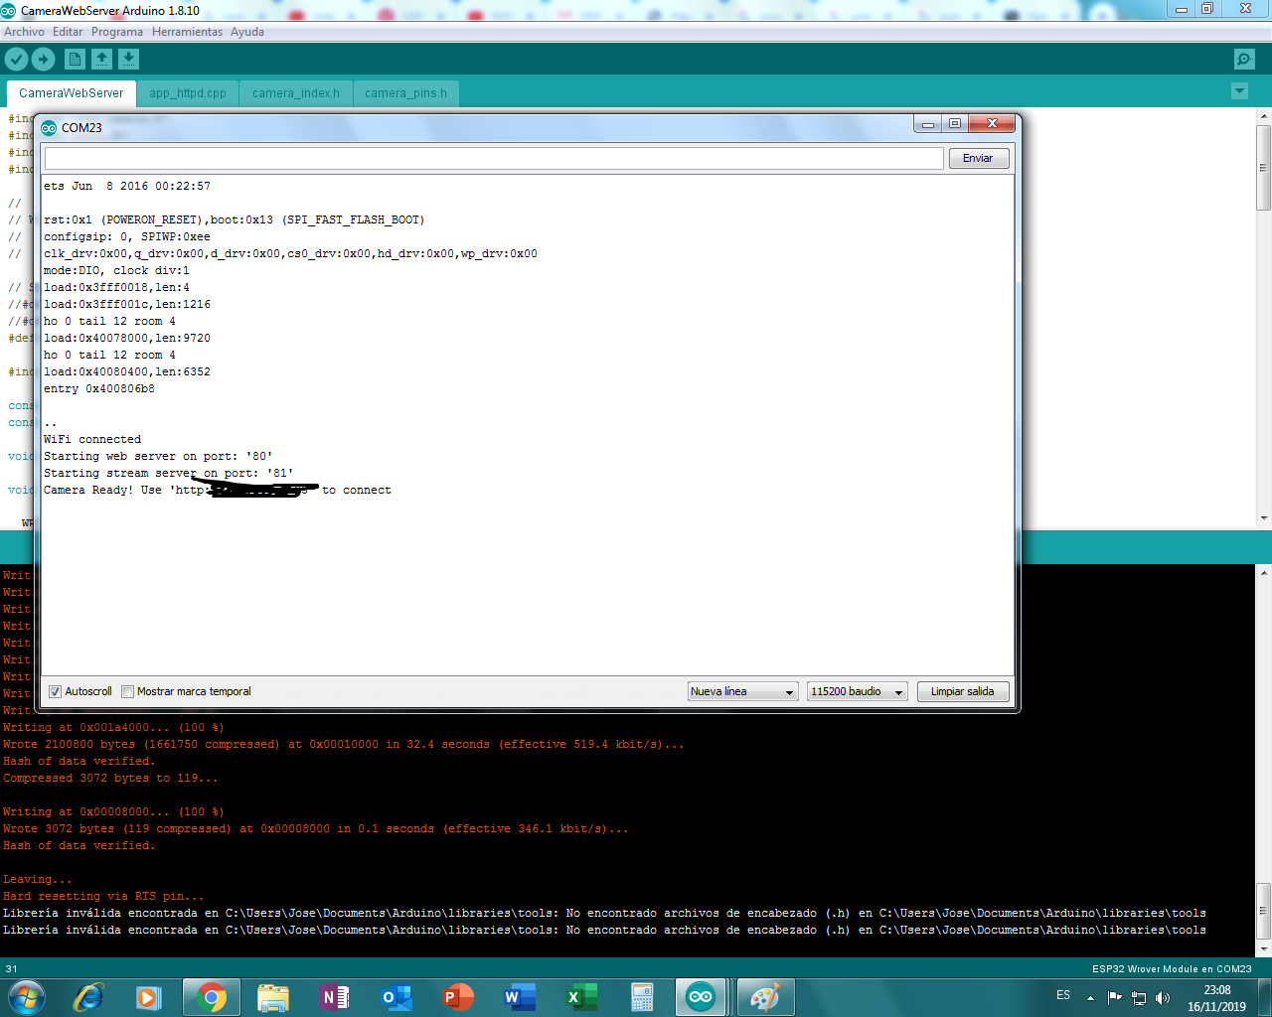This screenshot has height=1017, width=1272.
Task: Minimize the COM23 serial monitor window
Action: tap(928, 124)
